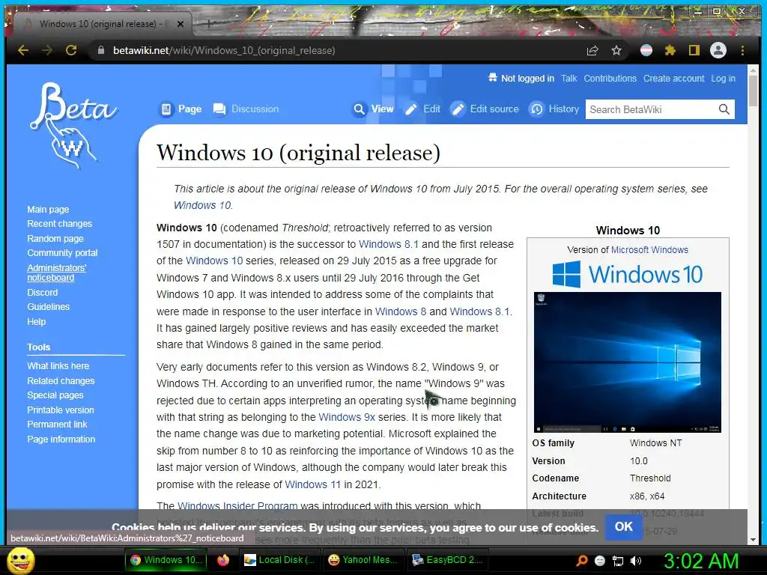Open Special pages link

(x=55, y=395)
